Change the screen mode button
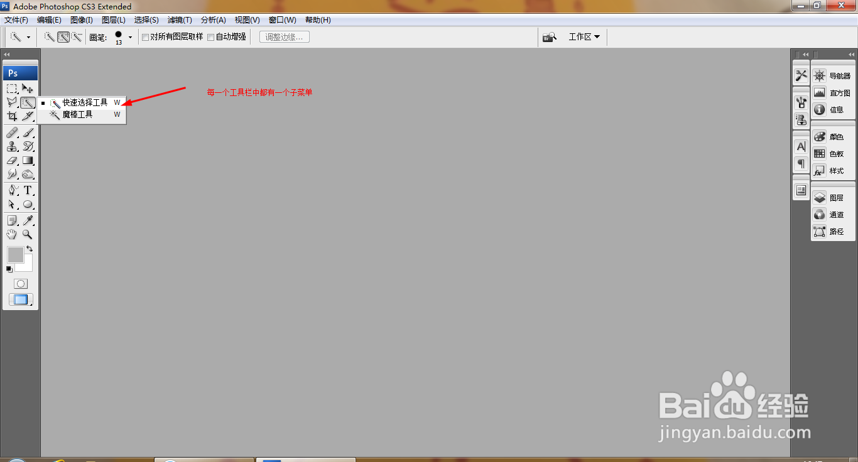The height and width of the screenshot is (462, 858). 21,300
